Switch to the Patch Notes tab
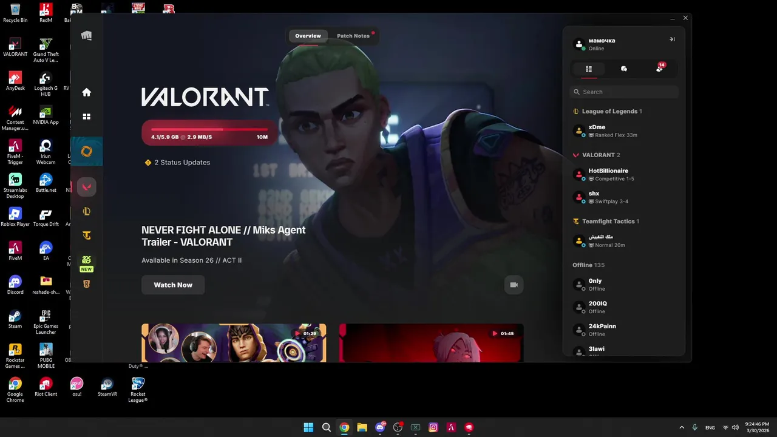Viewport: 777px width, 437px height. (x=353, y=36)
